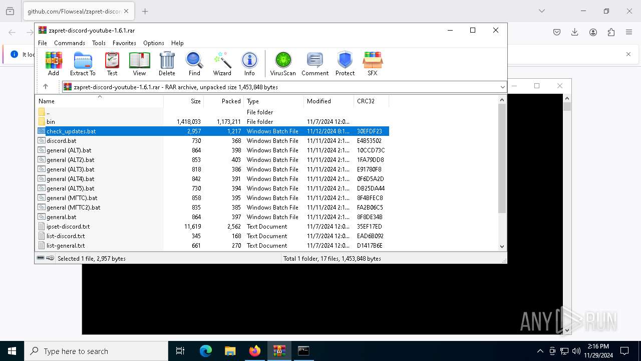Go up one folder level arrow

tap(46, 87)
